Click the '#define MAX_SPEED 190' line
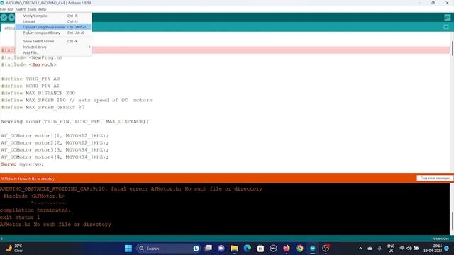Screen dimensions: 454x255 point(77,100)
